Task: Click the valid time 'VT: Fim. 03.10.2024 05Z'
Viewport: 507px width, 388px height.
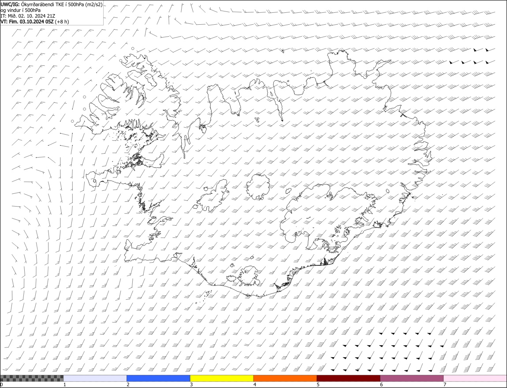Action: pyautogui.click(x=27, y=22)
